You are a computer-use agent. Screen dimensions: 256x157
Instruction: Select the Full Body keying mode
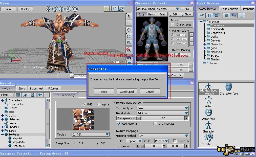172,35
